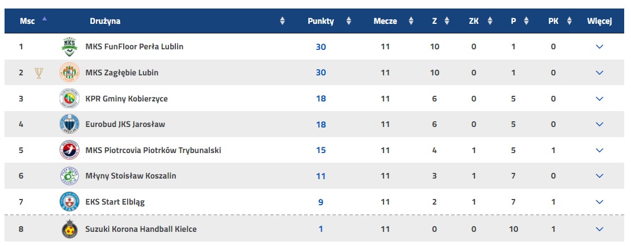This screenshot has height=246, width=631.
Task: Click the MKS FunFloor Perła Lublin team logo
Action: [70, 46]
